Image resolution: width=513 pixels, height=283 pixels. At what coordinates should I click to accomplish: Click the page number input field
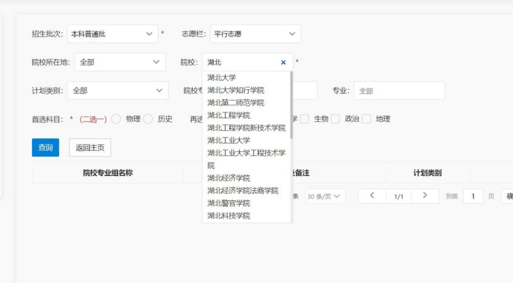click(x=473, y=196)
